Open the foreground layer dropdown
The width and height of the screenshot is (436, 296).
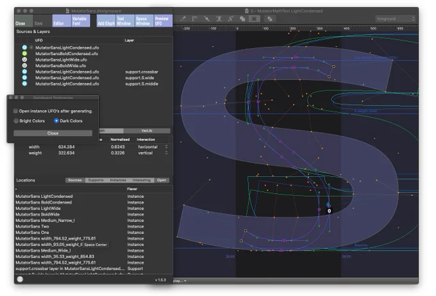395,19
